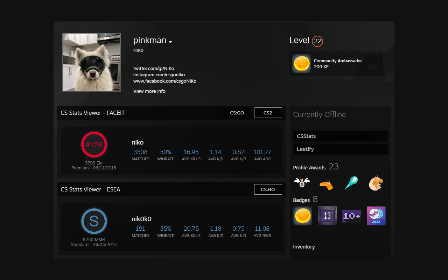This screenshot has width=448, height=280.
Task: Select the orange dinosaur profile award
Action: pos(327,183)
